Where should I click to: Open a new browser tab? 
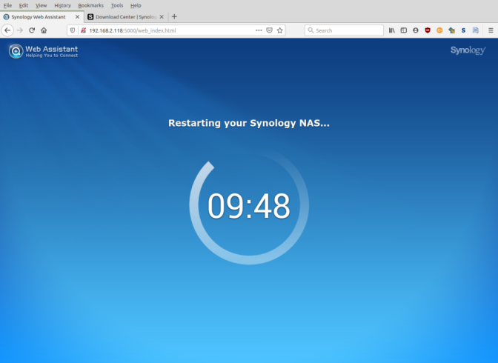click(174, 17)
